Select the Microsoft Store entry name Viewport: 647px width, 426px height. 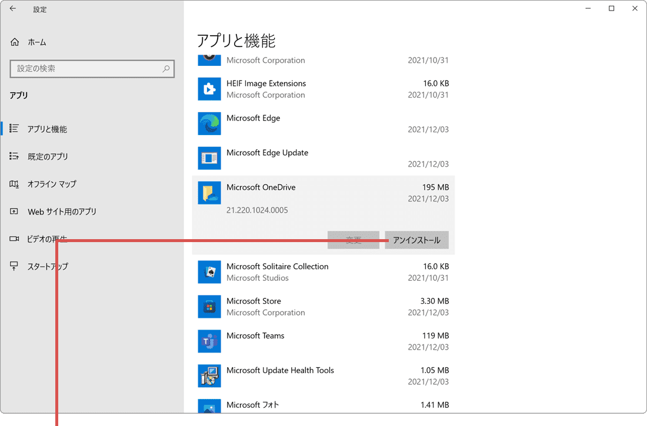(x=254, y=301)
